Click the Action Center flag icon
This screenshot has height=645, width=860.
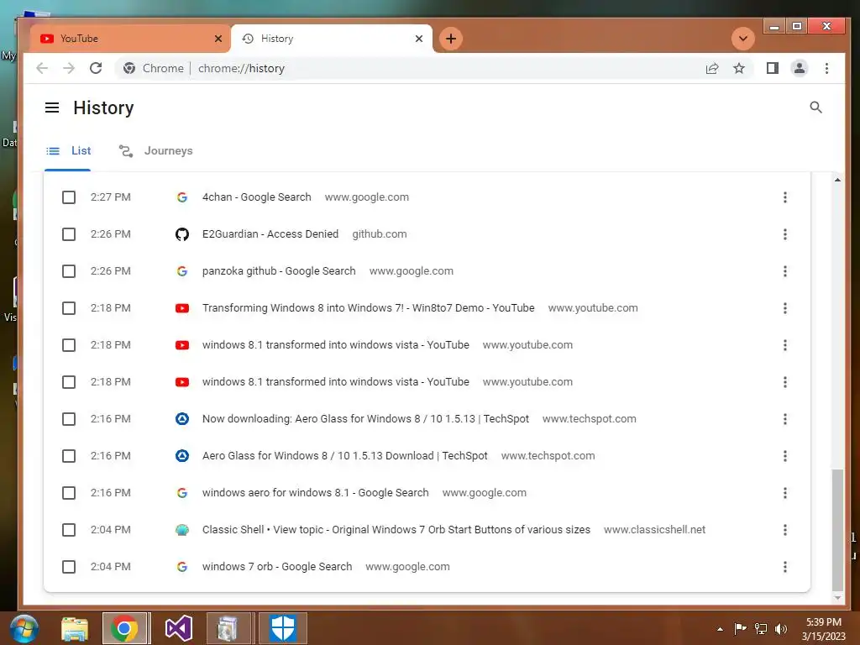click(x=741, y=628)
